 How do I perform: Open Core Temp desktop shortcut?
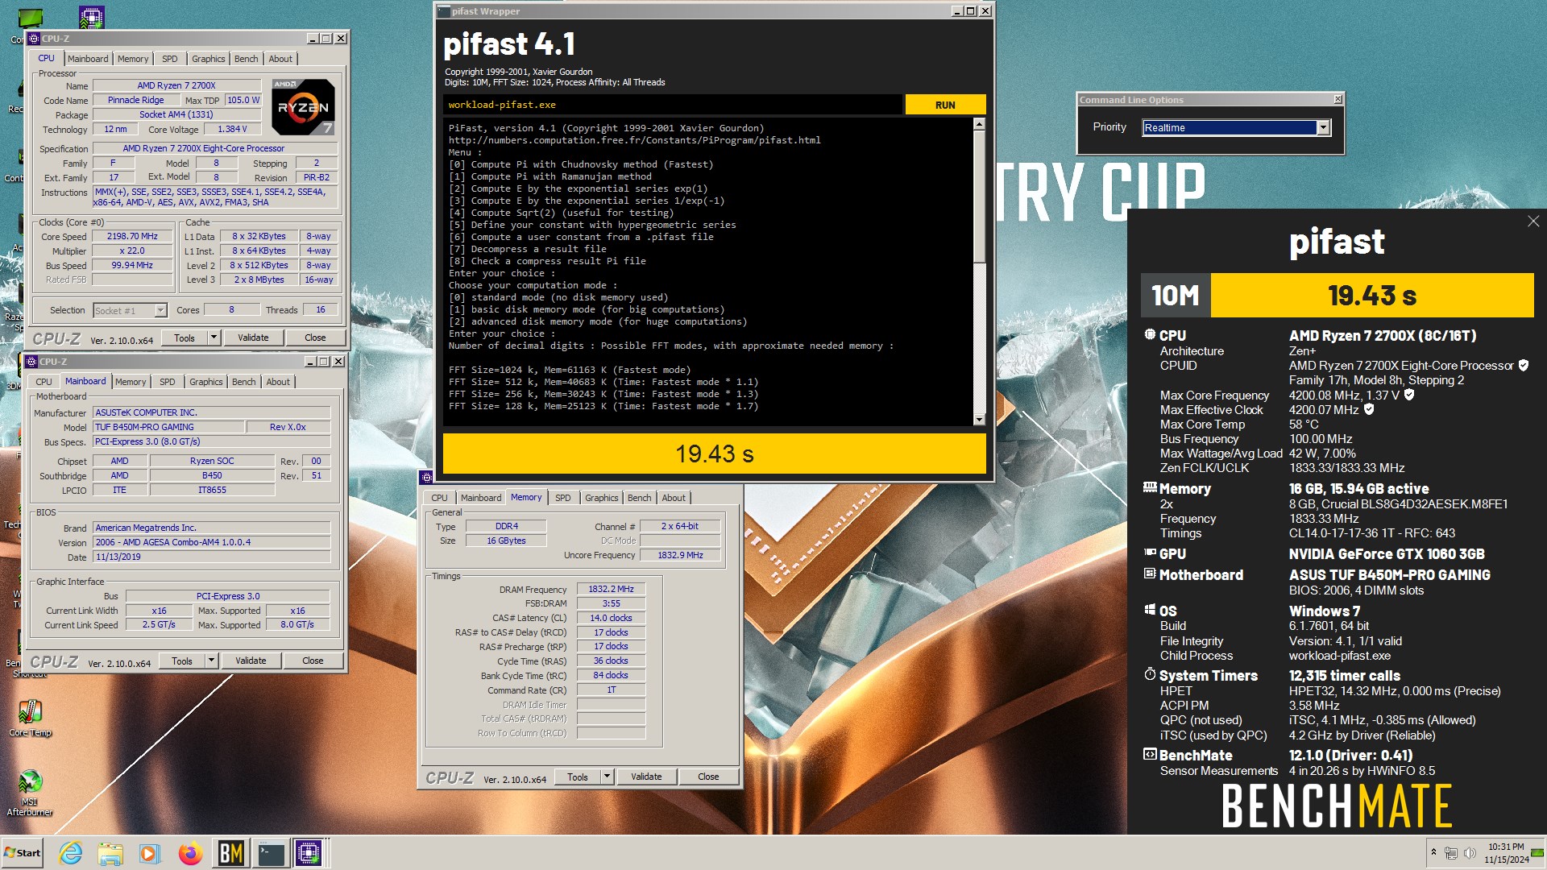[x=30, y=718]
